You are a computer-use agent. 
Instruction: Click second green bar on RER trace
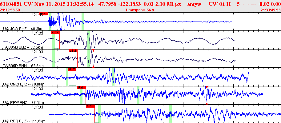tap(171, 114)
